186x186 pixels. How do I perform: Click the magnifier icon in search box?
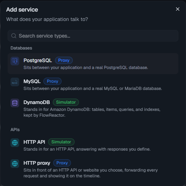pos(14,36)
